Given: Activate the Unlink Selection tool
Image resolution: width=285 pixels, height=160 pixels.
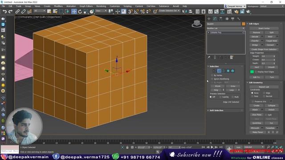Looking at the screenshot, I should pos(24,12).
